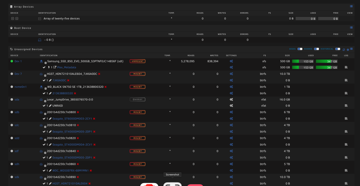Open settings gears for WD_BLACK SN750 disk
Image resolution: width=360 pixels, height=186 pixels.
(x=231, y=87)
